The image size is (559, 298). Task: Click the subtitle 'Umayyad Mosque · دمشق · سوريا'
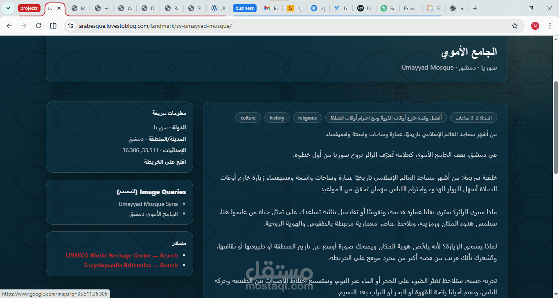tap(449, 68)
